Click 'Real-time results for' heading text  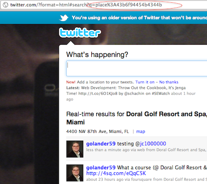pos(95,114)
